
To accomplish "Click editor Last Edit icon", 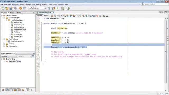I will (x=52, y=16).
